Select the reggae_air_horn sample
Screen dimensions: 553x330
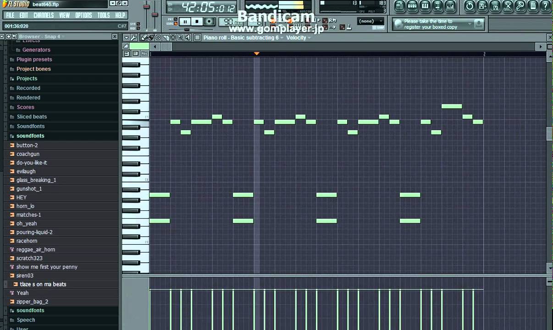point(36,249)
